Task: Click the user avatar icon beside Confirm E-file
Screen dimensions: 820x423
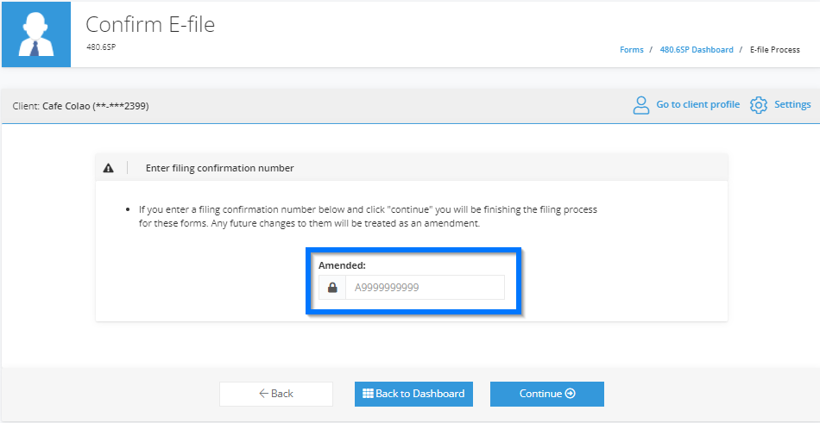Action: point(36,34)
